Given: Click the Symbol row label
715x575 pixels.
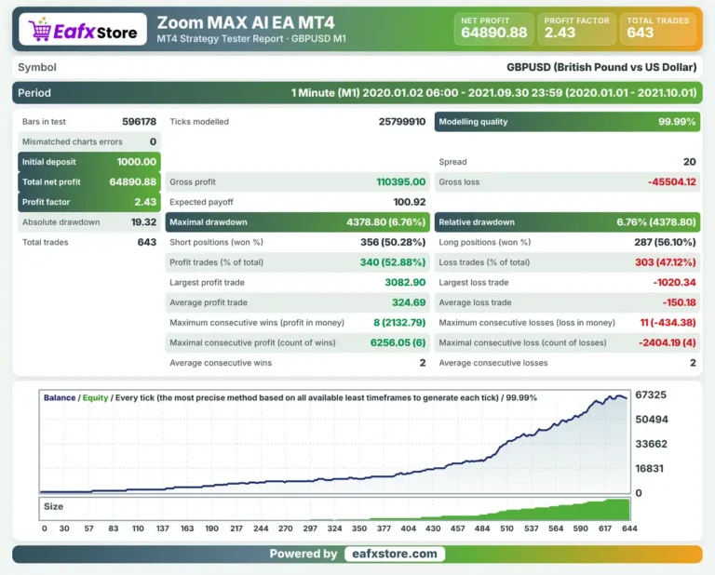Looking at the screenshot, I should pyautogui.click(x=37, y=67).
